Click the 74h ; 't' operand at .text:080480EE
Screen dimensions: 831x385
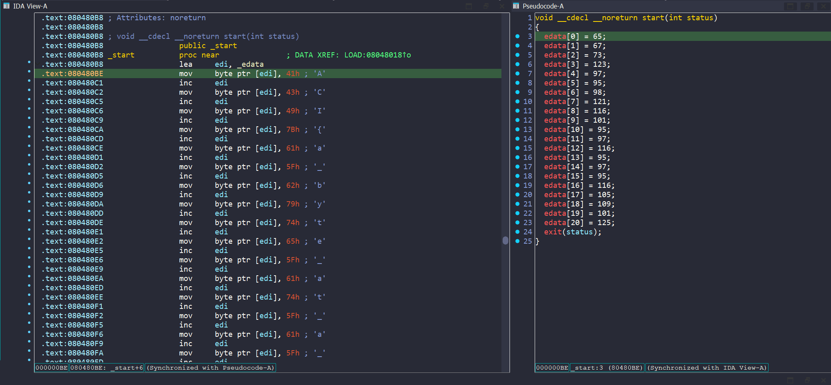pyautogui.click(x=306, y=297)
